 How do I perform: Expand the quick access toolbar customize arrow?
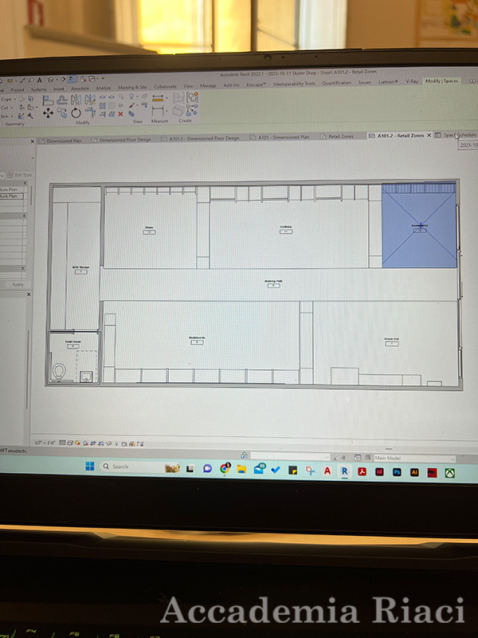coord(103,78)
